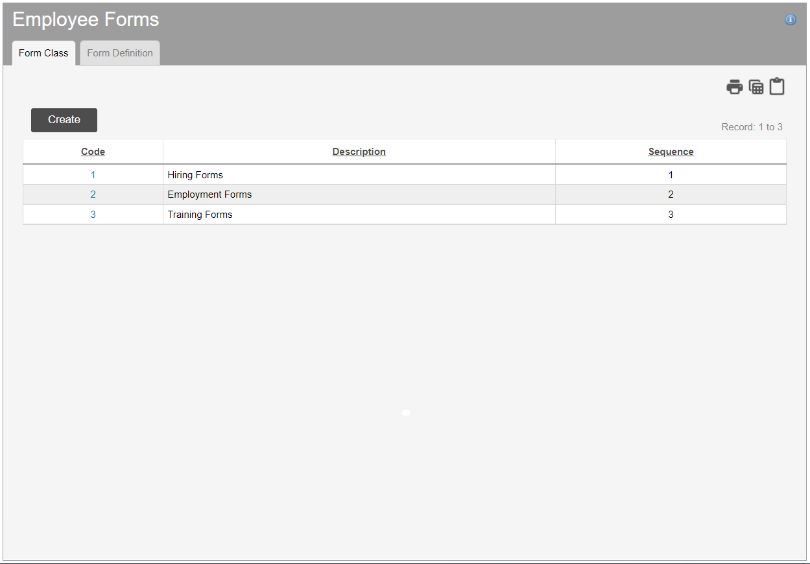
Task: Switch to the Form Definition tab
Action: (120, 53)
